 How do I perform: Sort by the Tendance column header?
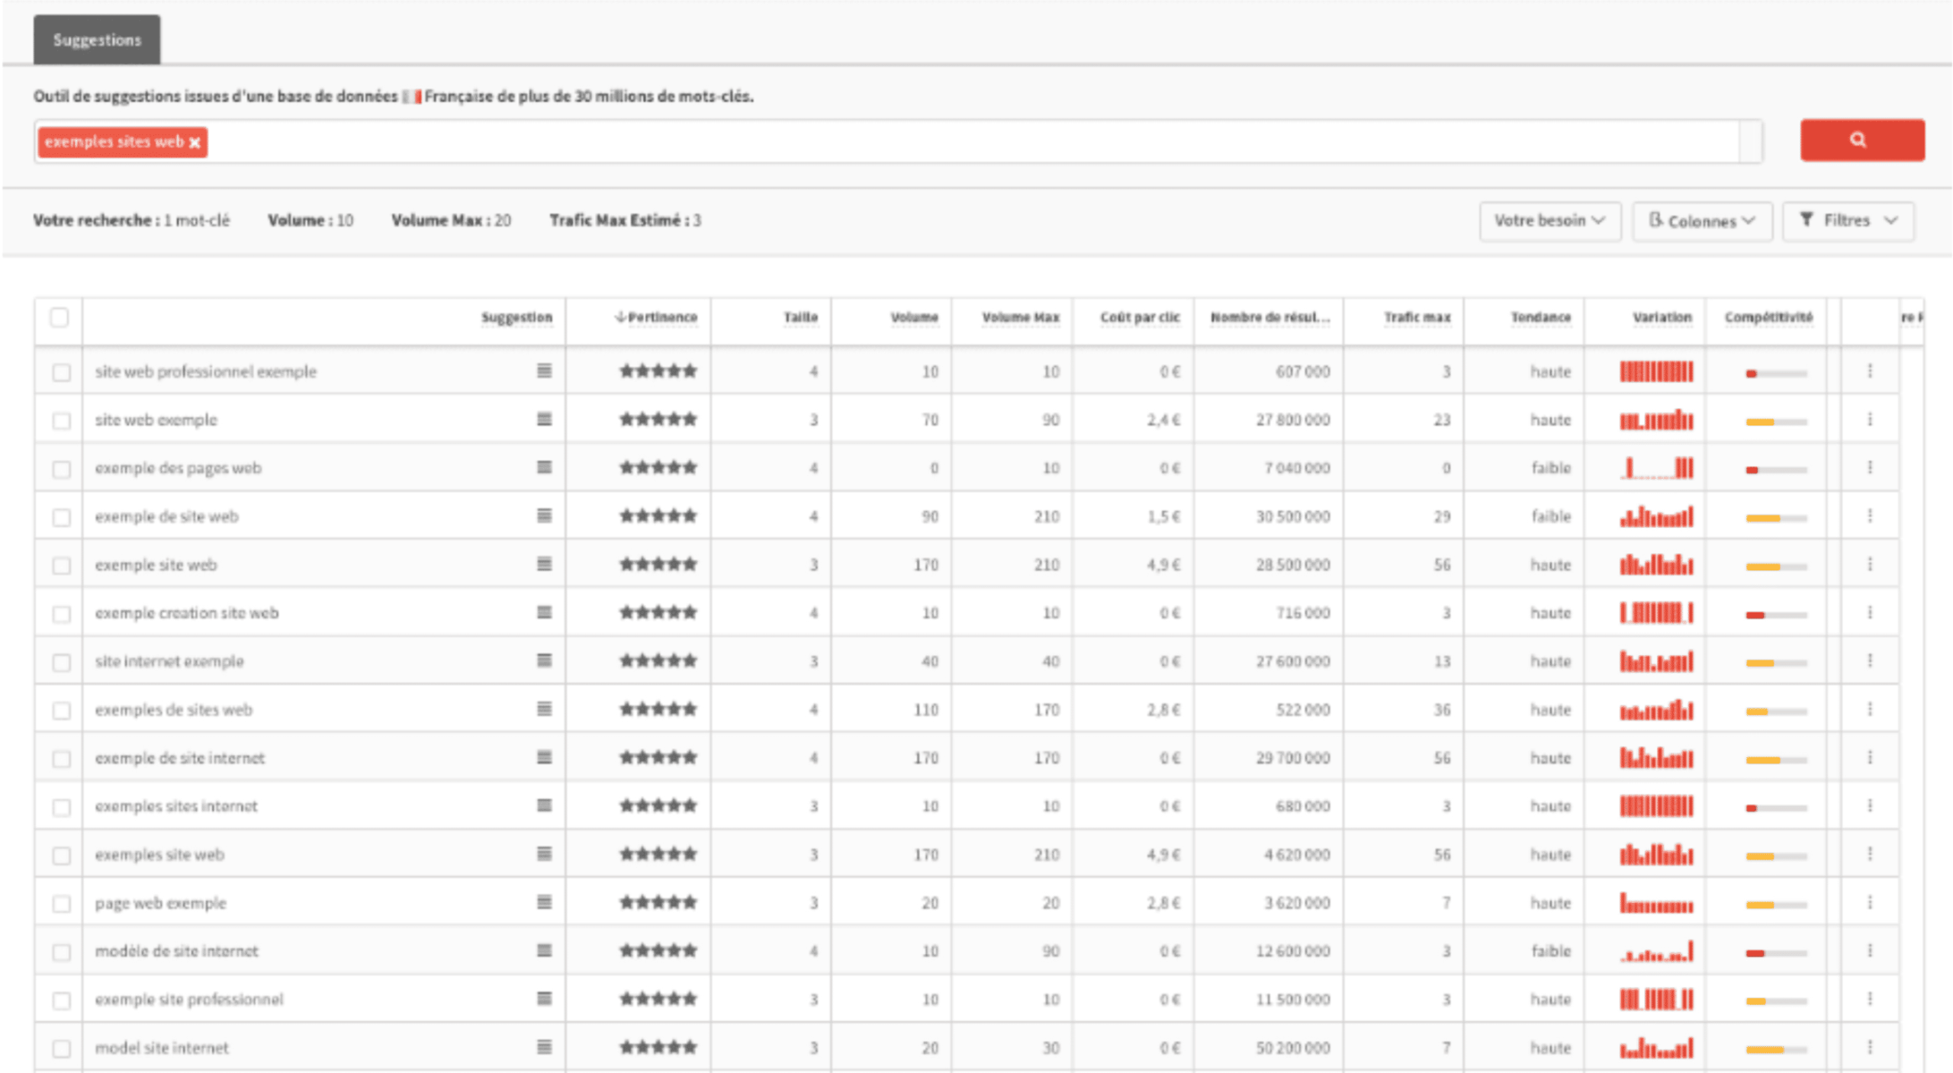[1541, 317]
